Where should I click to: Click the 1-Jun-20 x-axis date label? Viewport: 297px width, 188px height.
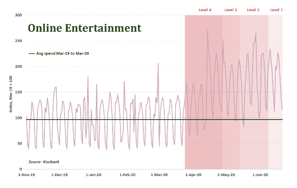(260, 175)
